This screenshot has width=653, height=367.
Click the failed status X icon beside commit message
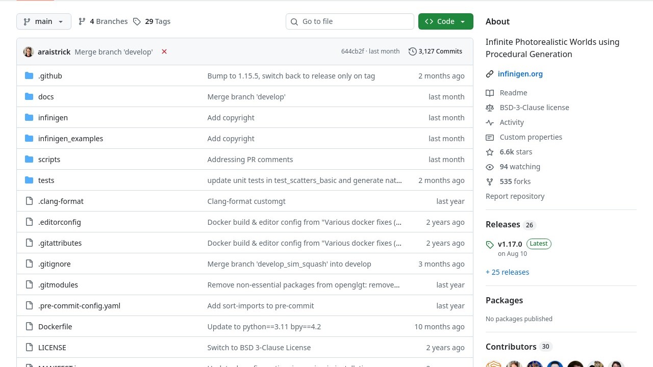[x=164, y=51]
